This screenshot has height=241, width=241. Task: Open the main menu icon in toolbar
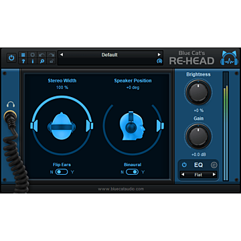pos(23,55)
